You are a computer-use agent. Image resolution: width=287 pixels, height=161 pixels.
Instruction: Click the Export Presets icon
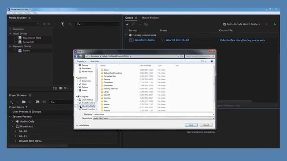coord(44,102)
